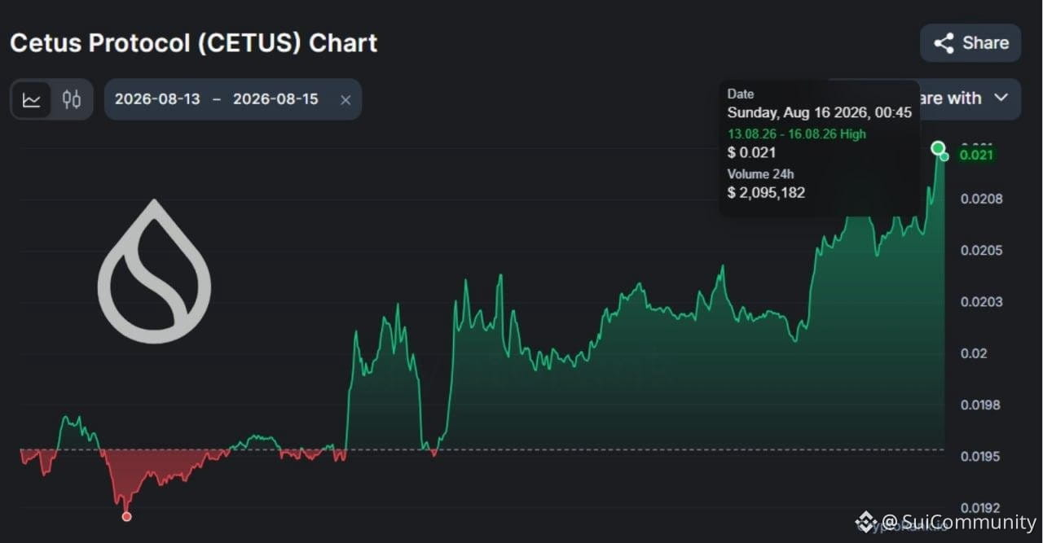
Task: Click the 0.02 axis value
Action: tap(974, 353)
